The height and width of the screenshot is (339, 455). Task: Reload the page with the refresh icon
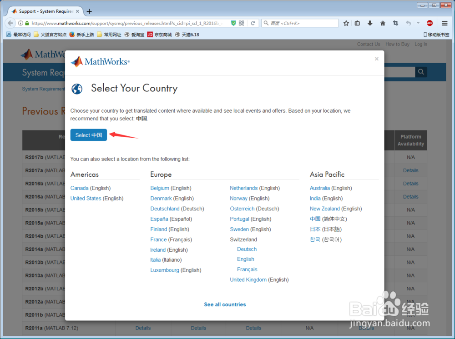tap(253, 23)
